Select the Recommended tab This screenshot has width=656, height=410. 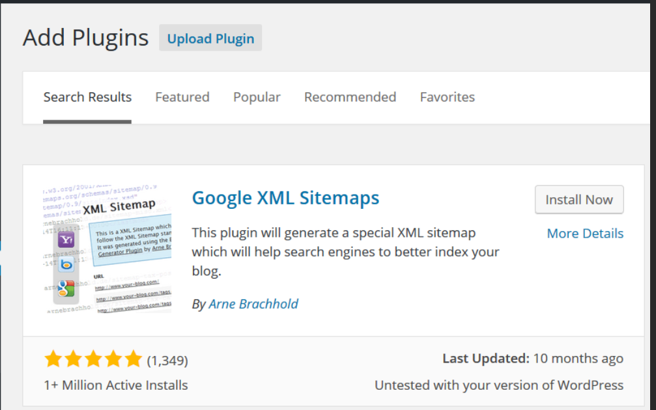click(350, 97)
